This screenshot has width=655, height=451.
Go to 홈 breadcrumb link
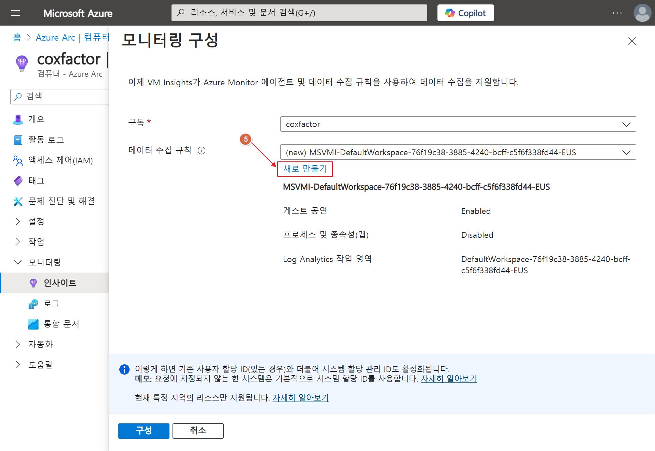click(17, 38)
